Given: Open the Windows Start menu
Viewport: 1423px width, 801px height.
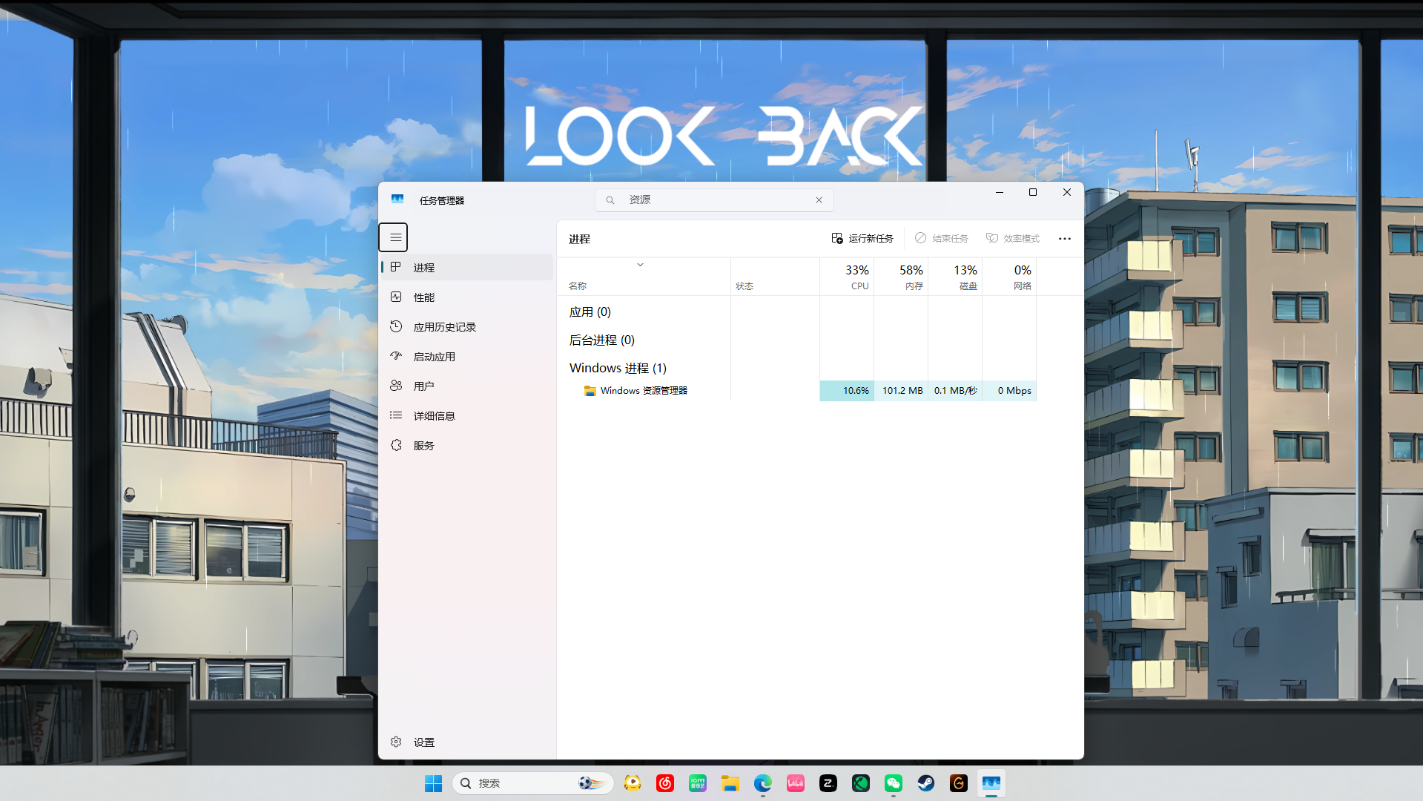Looking at the screenshot, I should (x=433, y=783).
